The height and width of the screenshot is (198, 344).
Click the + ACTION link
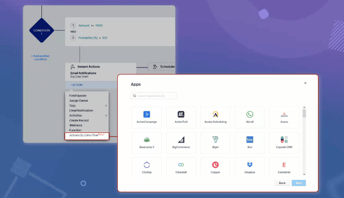coord(76,85)
